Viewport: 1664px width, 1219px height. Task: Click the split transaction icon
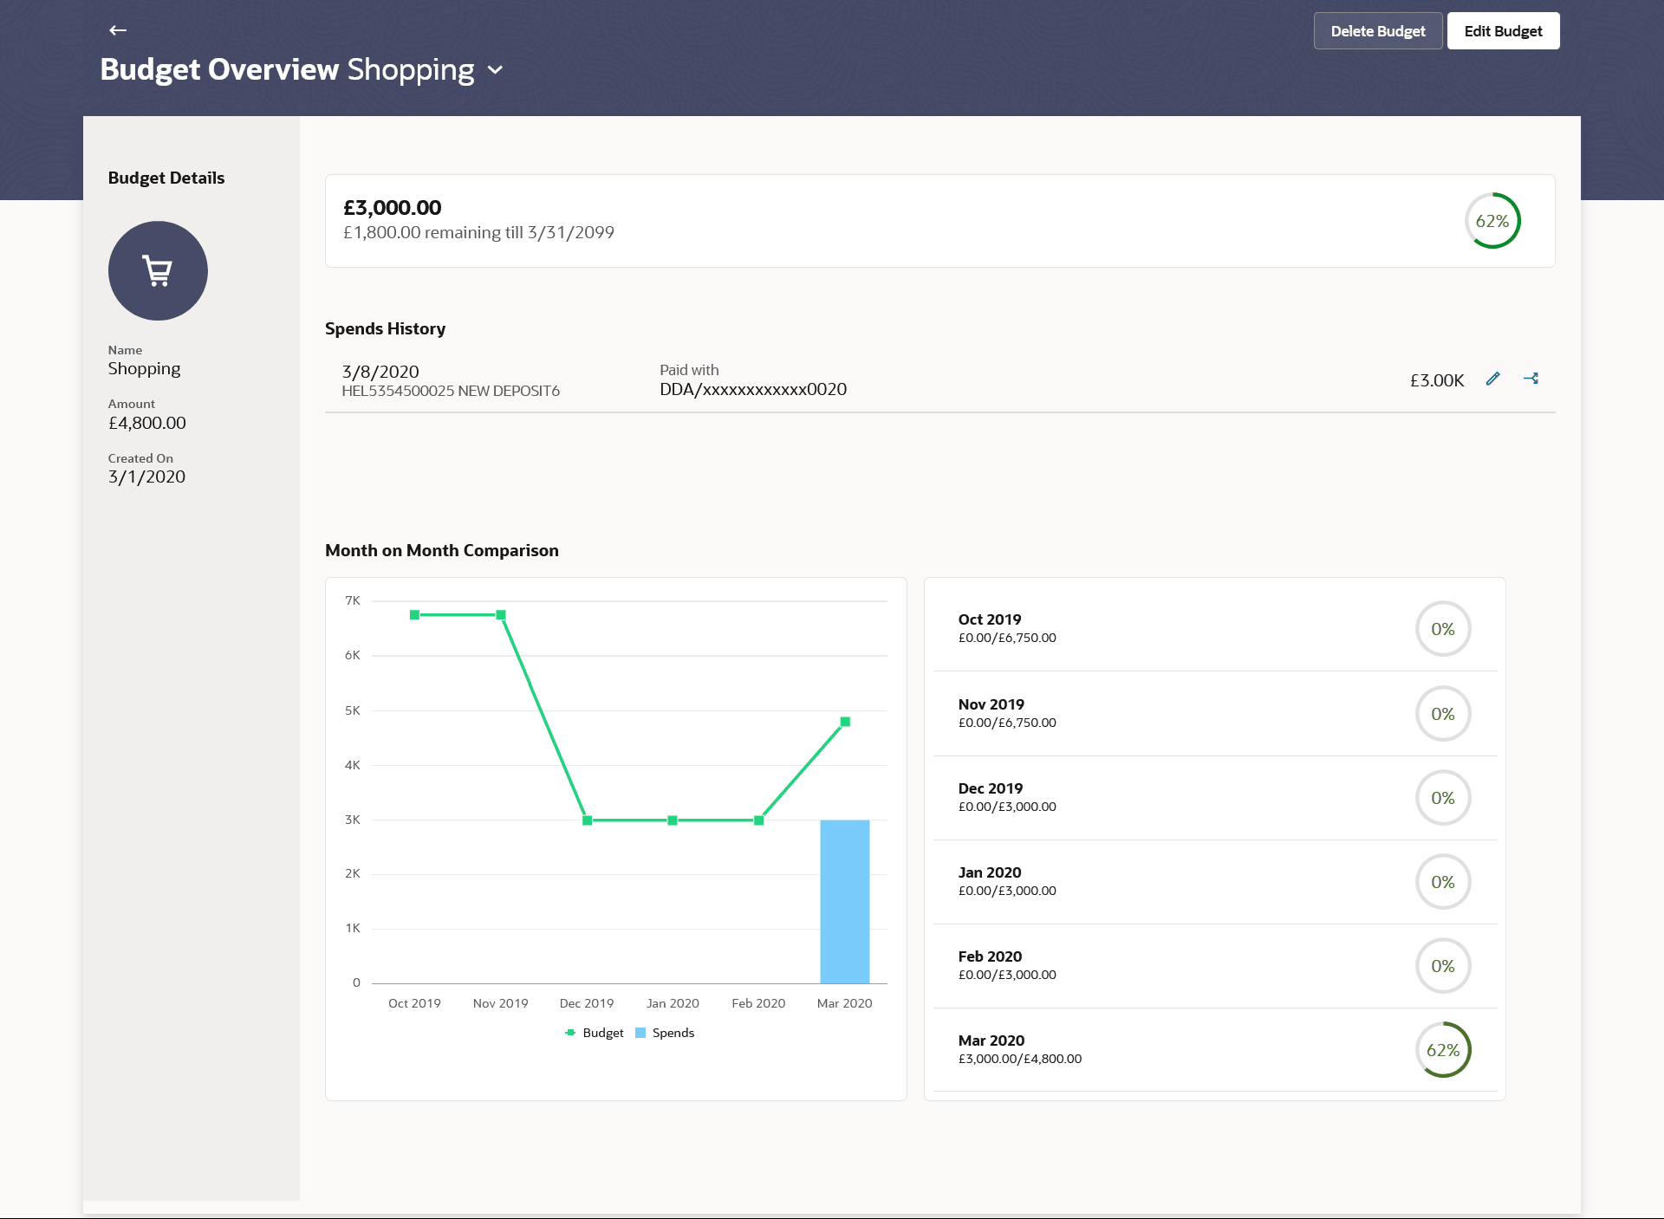(1531, 379)
